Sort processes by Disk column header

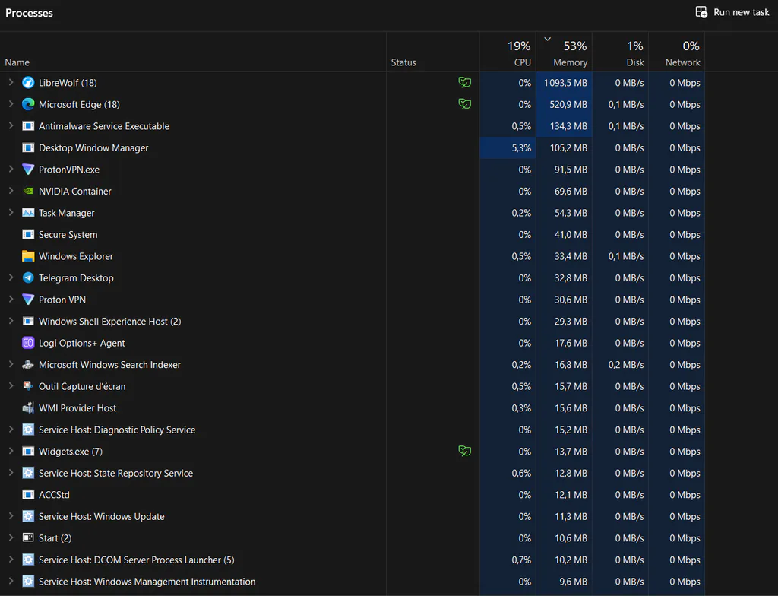point(620,52)
